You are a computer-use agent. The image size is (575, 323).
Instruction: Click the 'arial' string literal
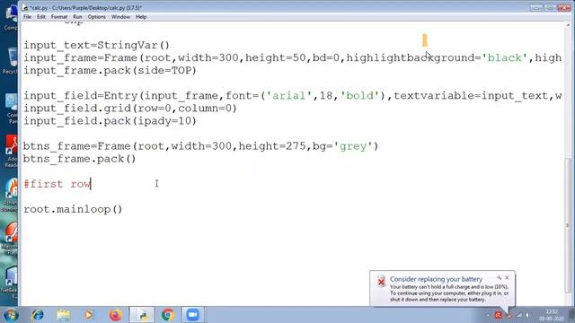tap(289, 96)
